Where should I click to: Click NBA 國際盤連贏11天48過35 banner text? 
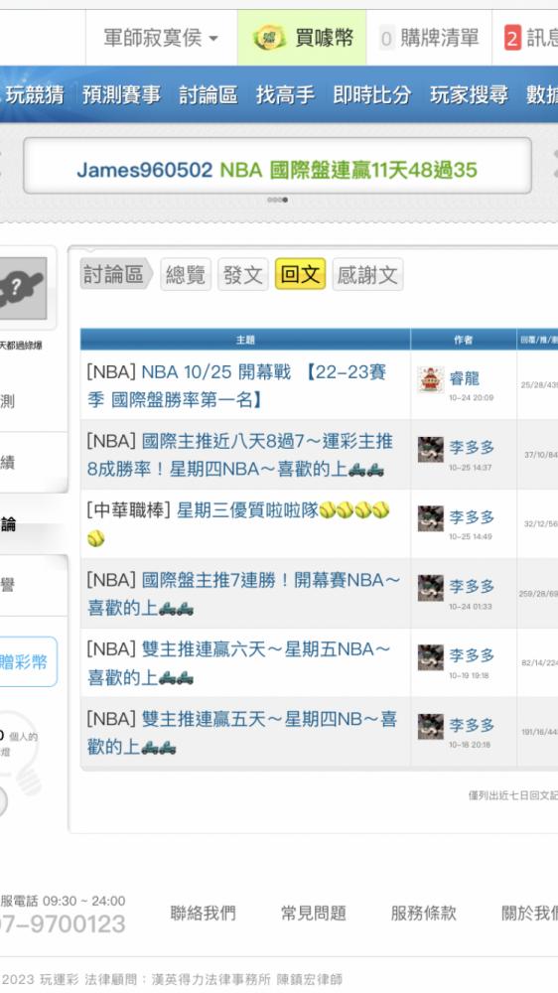pyautogui.click(x=349, y=170)
